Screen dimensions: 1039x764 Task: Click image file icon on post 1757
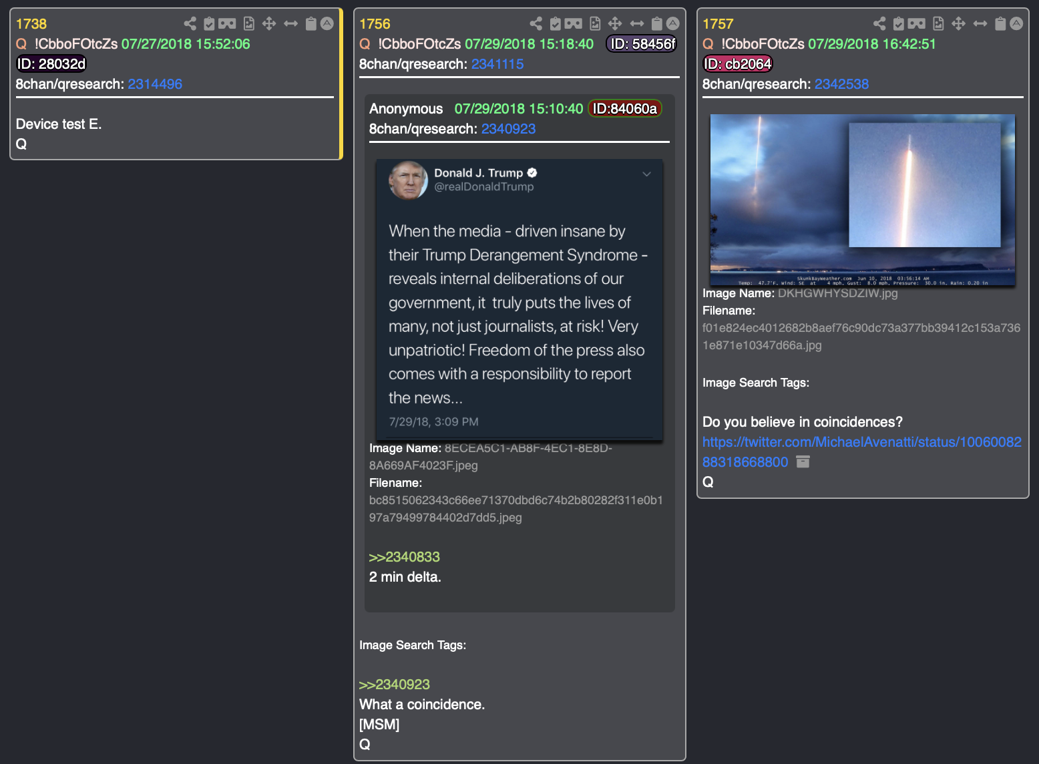click(x=938, y=24)
